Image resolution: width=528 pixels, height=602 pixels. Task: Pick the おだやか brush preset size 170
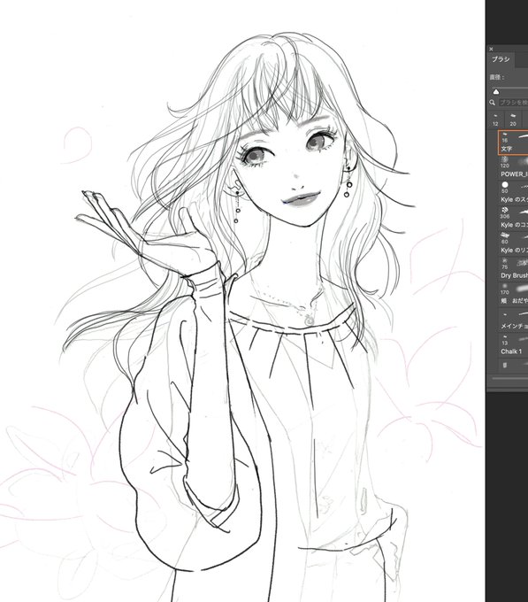[513, 294]
